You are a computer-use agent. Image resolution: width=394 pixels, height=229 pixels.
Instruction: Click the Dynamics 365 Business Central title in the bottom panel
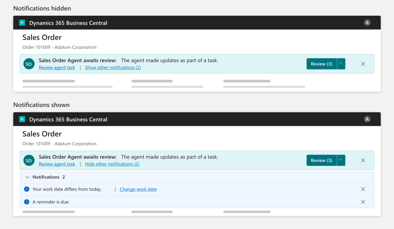(x=68, y=120)
